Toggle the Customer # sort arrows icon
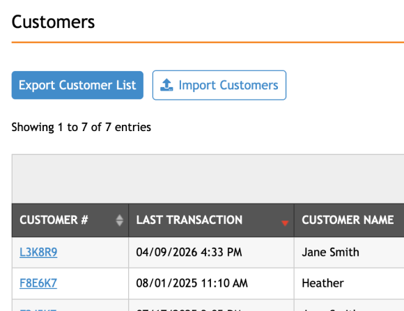 [x=119, y=220]
